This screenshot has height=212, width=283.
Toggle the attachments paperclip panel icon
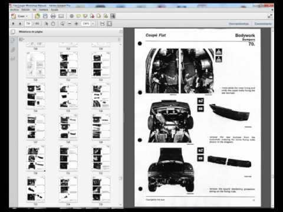click(x=13, y=49)
